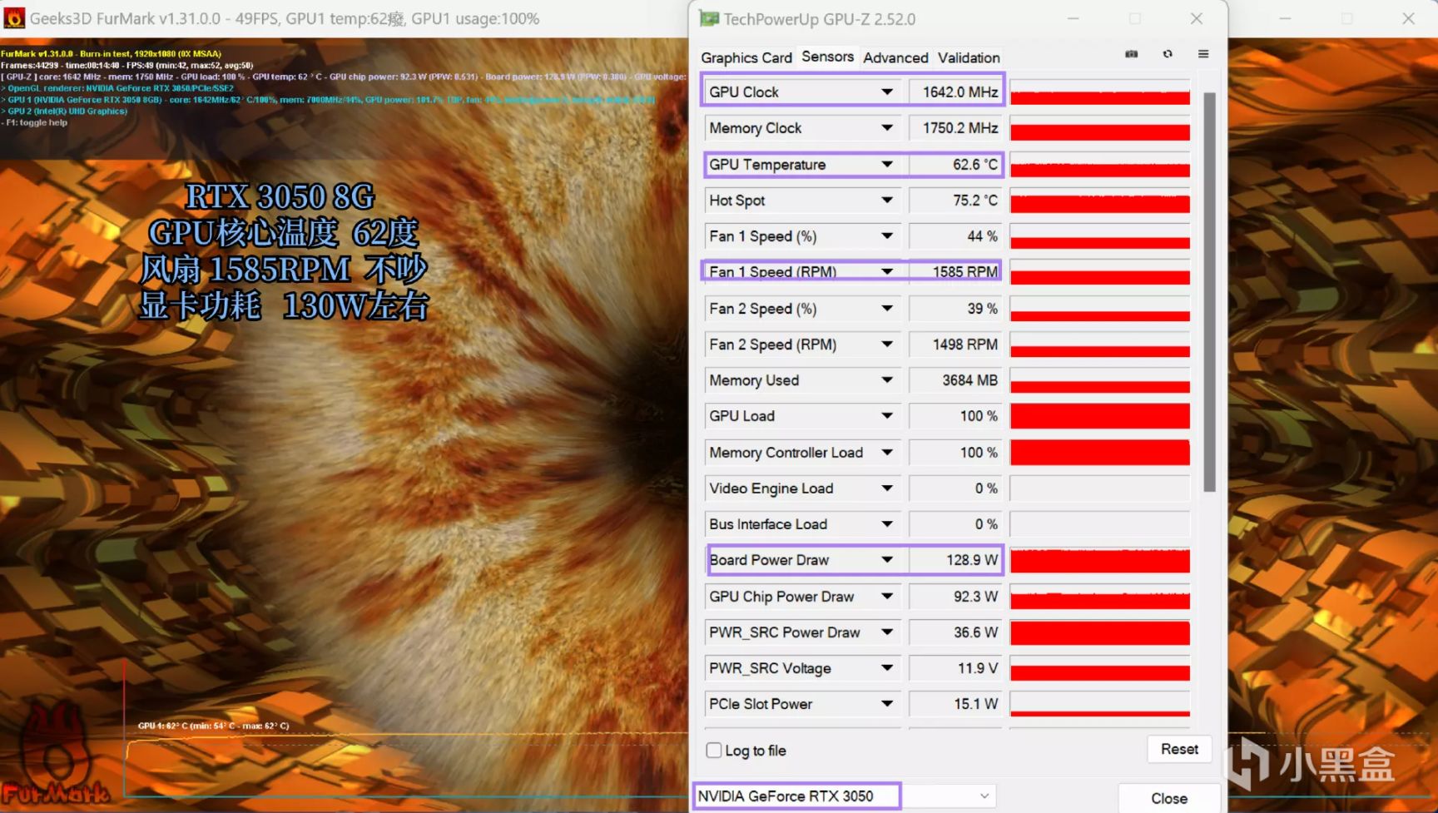The width and height of the screenshot is (1438, 813).
Task: Close the GPU-Z window with X
Action: [x=1197, y=18]
